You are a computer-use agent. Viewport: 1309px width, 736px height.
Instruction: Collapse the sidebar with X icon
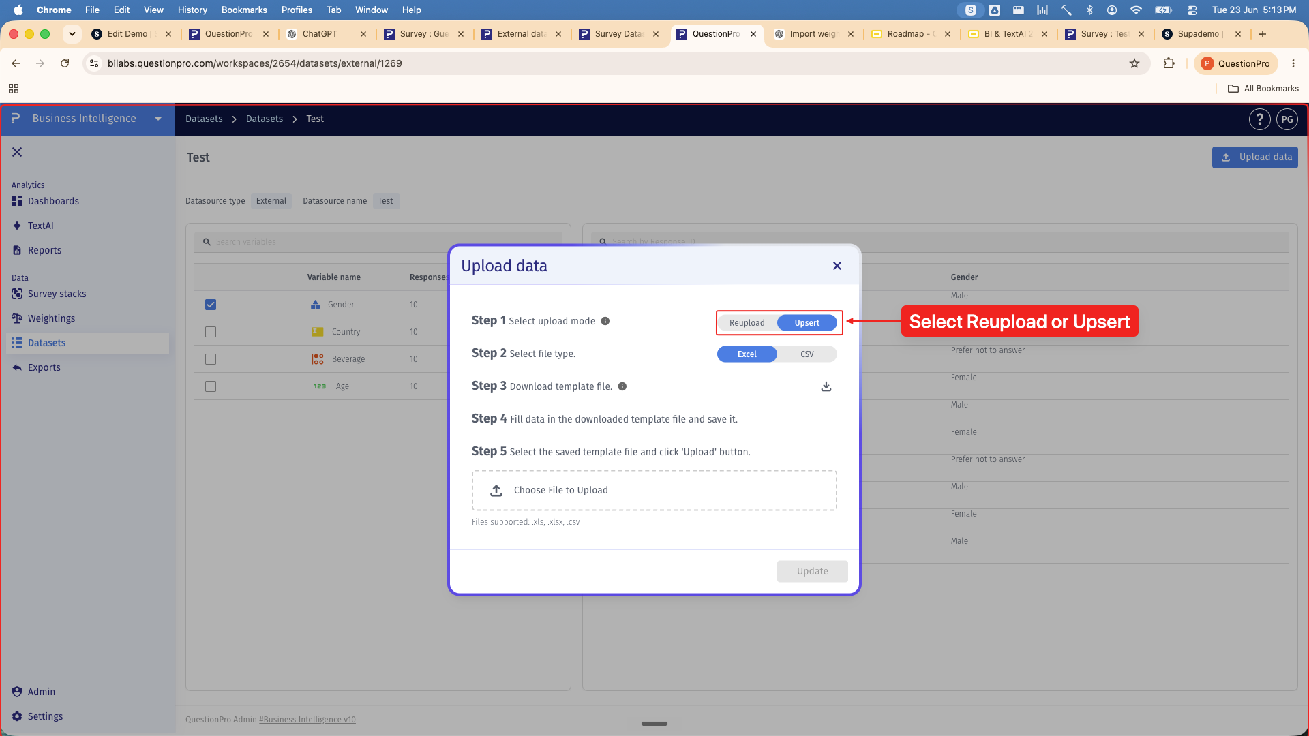17,152
